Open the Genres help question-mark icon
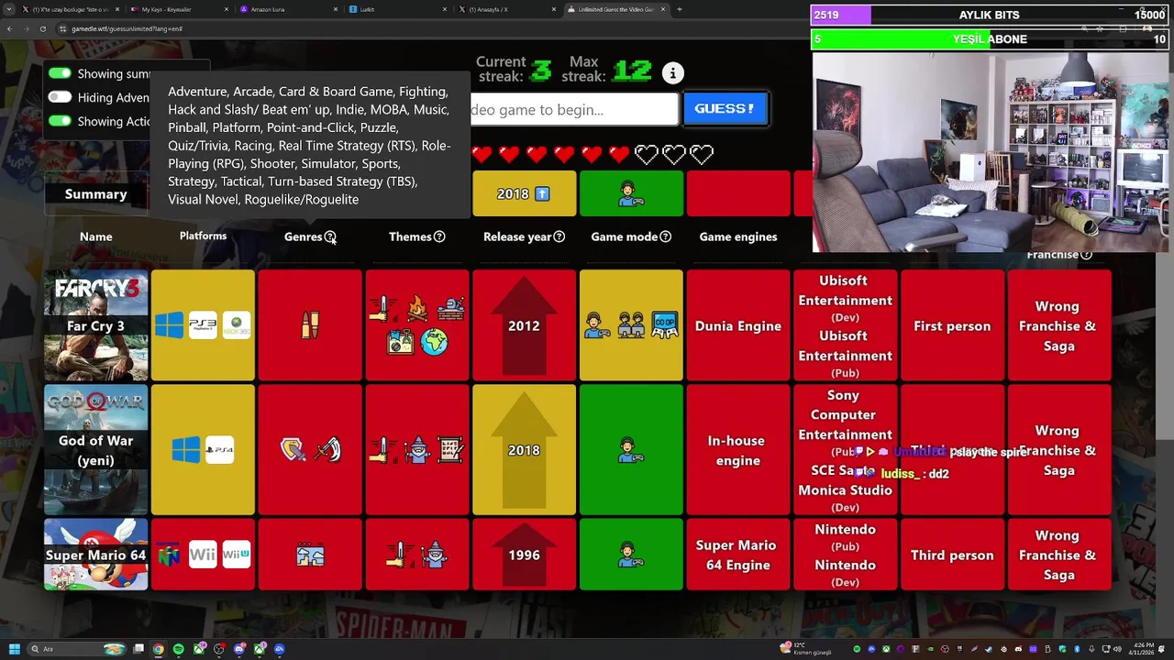This screenshot has height=660, width=1174. point(330,236)
